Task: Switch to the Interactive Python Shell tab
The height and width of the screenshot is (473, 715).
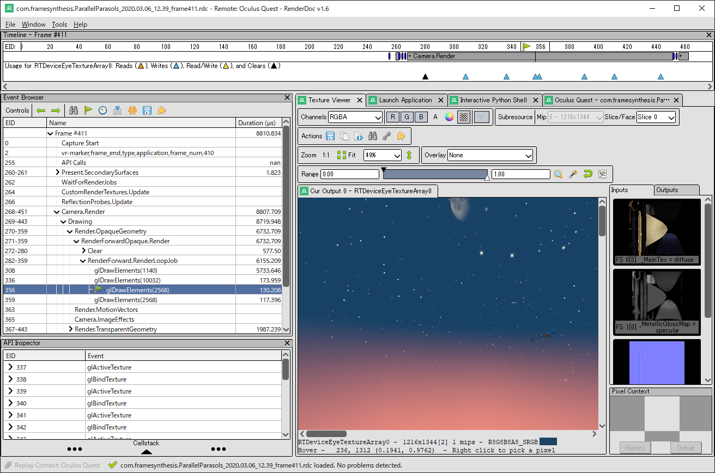Action: coord(493,100)
